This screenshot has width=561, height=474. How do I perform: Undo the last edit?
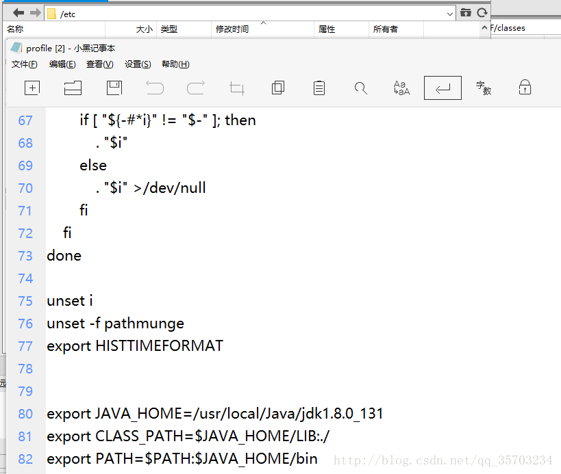154,88
